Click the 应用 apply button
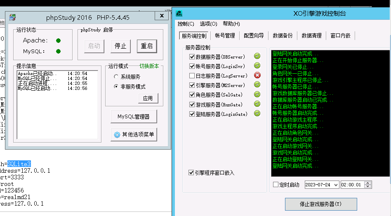Screen dimensions: 391x216 click(x=148, y=99)
